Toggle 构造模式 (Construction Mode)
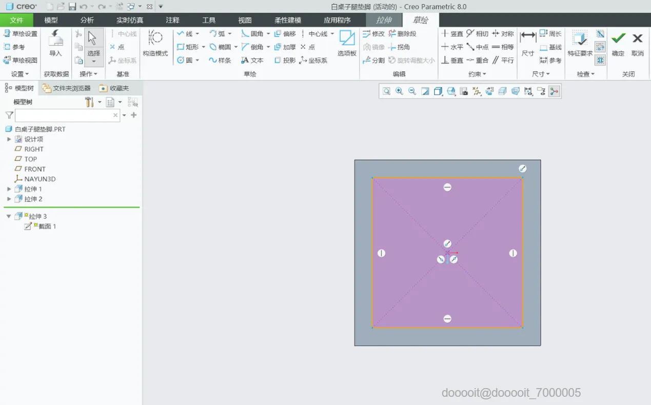The width and height of the screenshot is (651, 405). point(155,43)
